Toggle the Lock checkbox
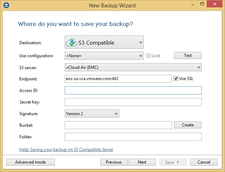 point(148,55)
